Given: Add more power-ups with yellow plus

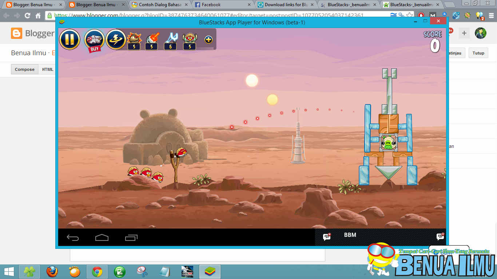Looking at the screenshot, I should (208, 40).
